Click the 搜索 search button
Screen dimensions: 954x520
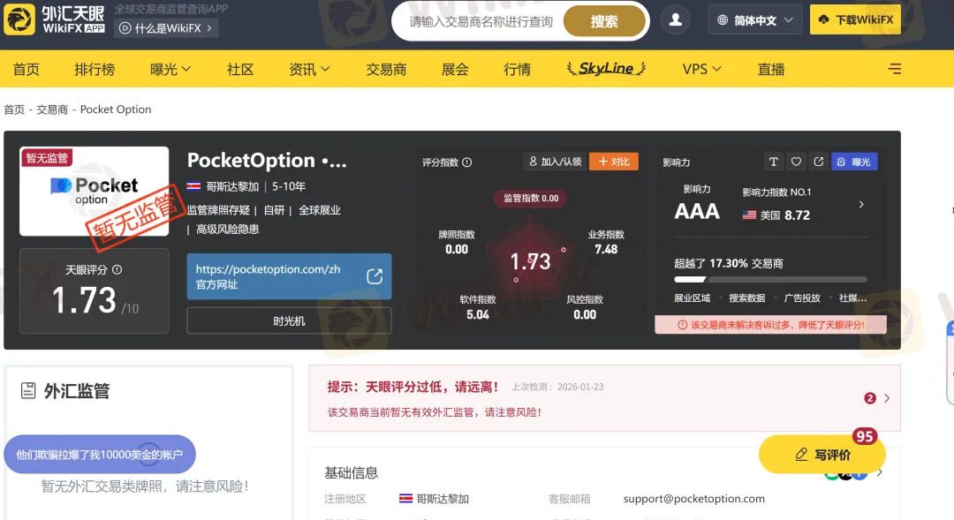pos(604,21)
